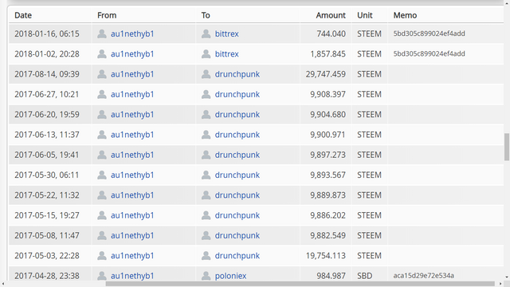Click the horizontal scrollbar thumb at bottom
This screenshot has height=287, width=510.
[x=300, y=284]
